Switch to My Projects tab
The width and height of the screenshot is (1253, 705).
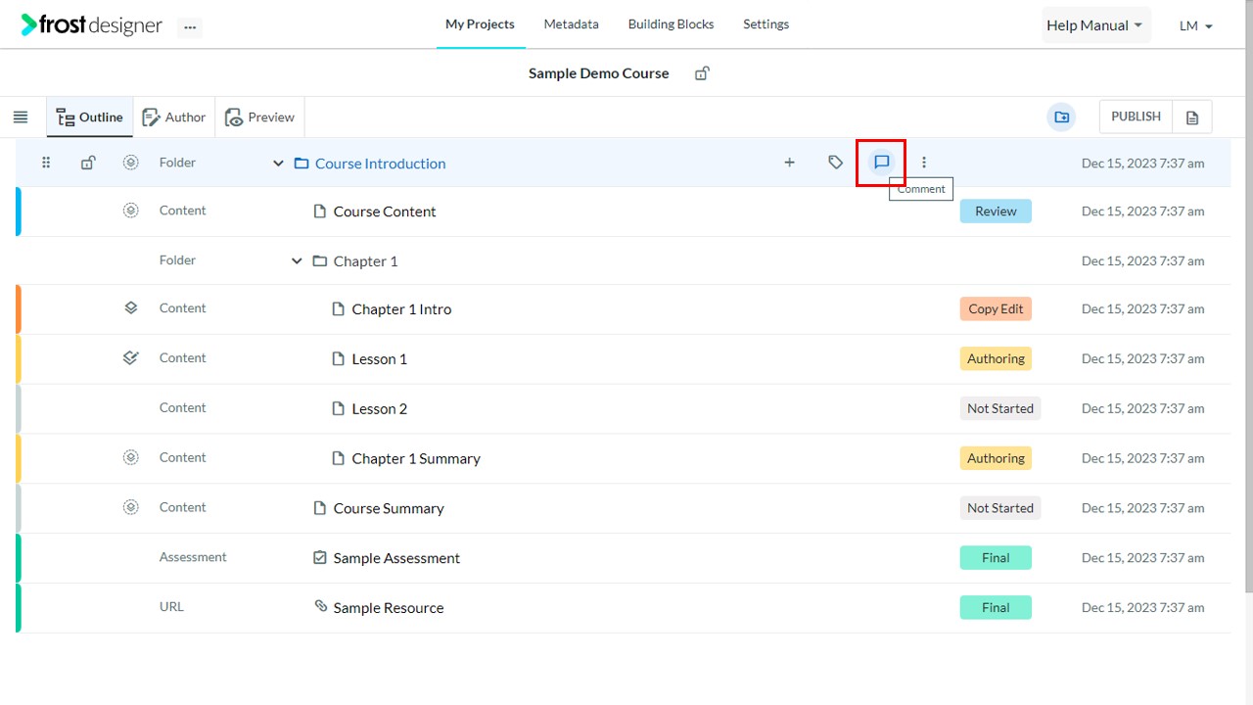coord(480,24)
